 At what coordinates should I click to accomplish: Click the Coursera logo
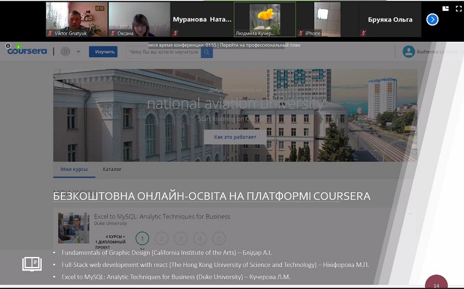(27, 52)
